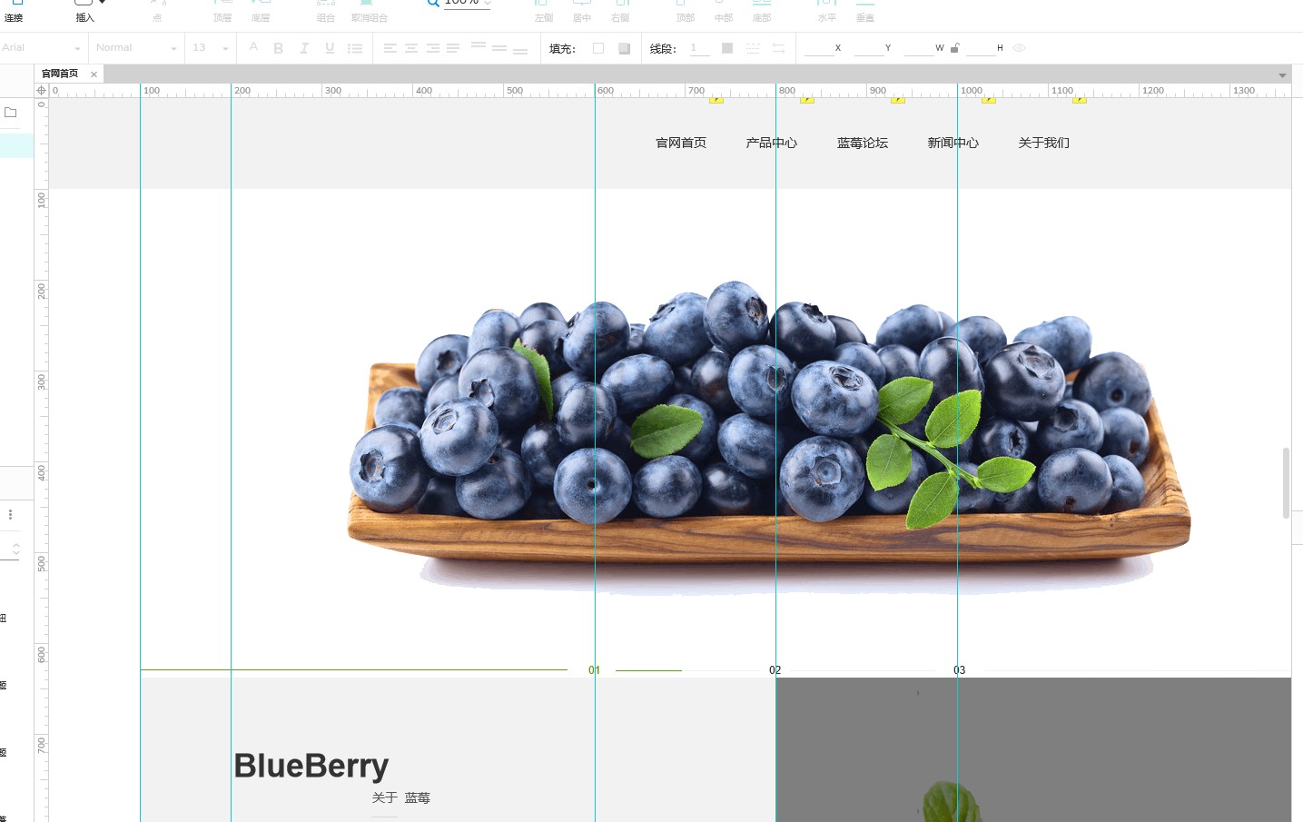Align selection to 顶部 (top)
Viewport: 1303px width, 822px height.
pyautogui.click(x=686, y=12)
